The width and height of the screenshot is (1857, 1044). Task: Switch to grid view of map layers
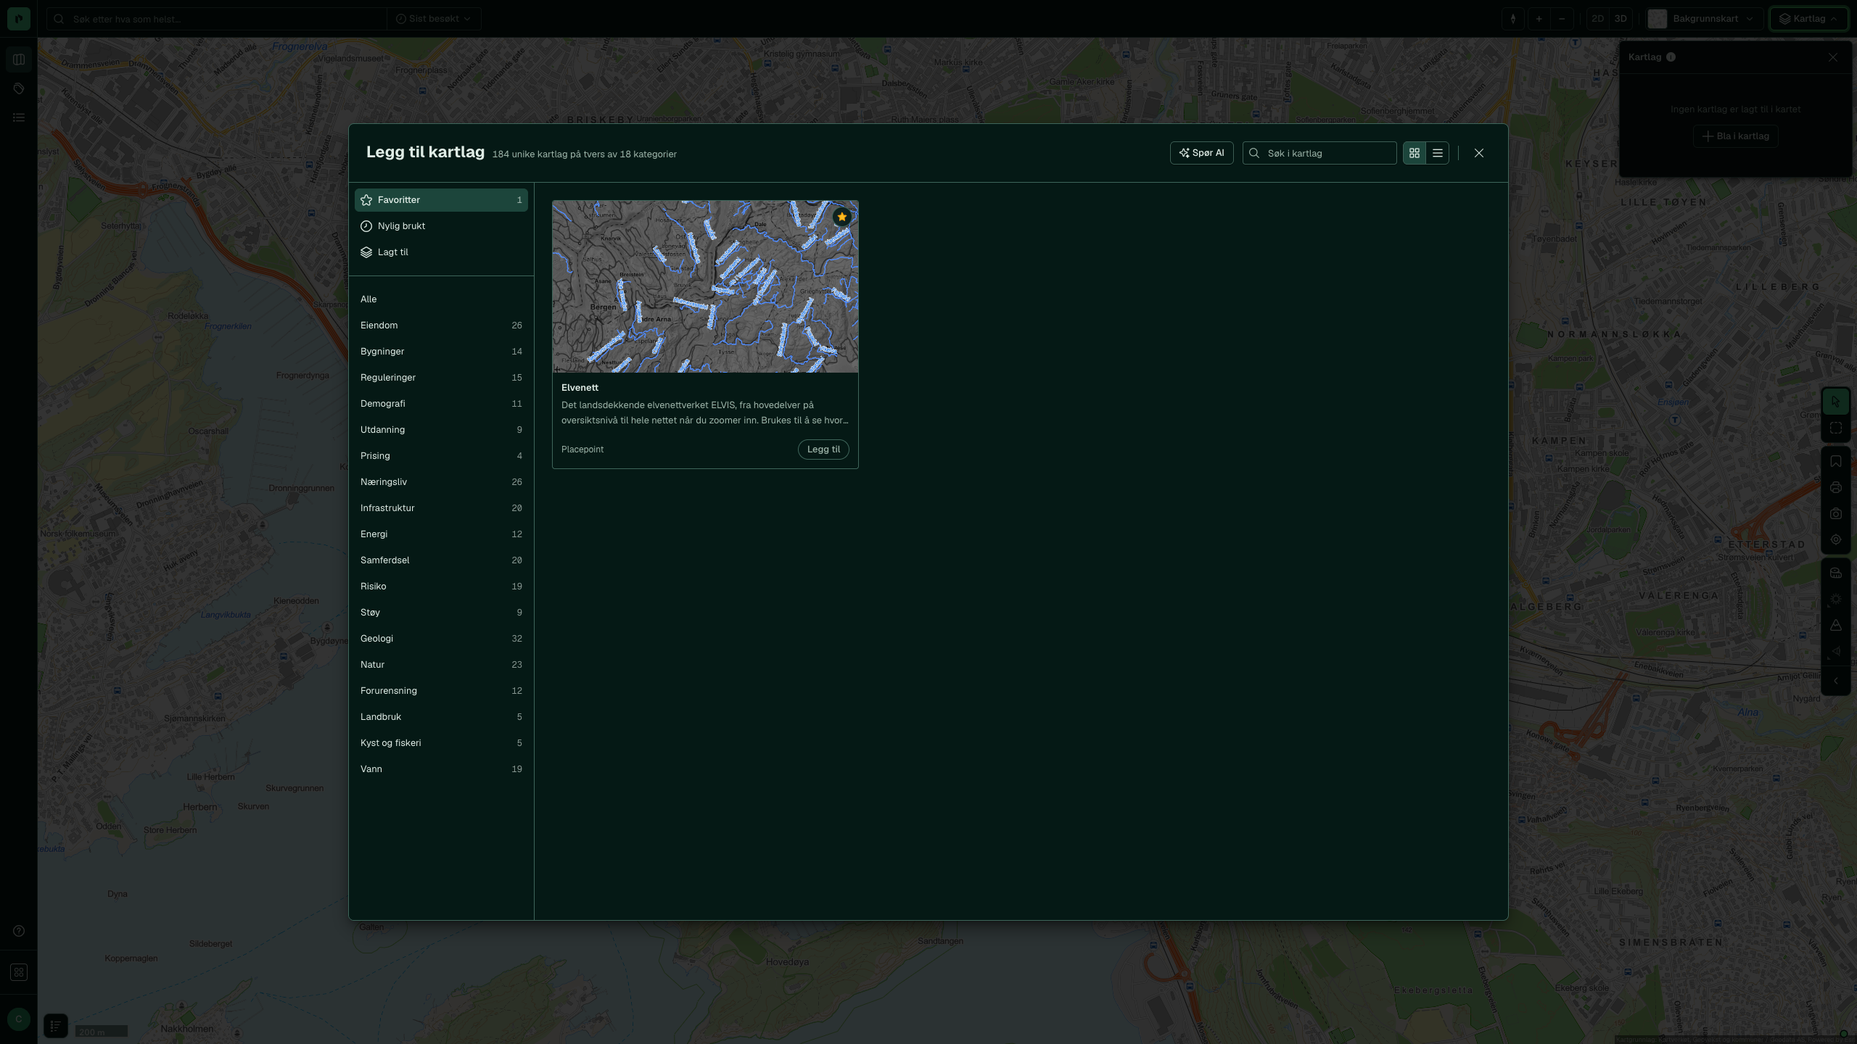tap(1415, 153)
